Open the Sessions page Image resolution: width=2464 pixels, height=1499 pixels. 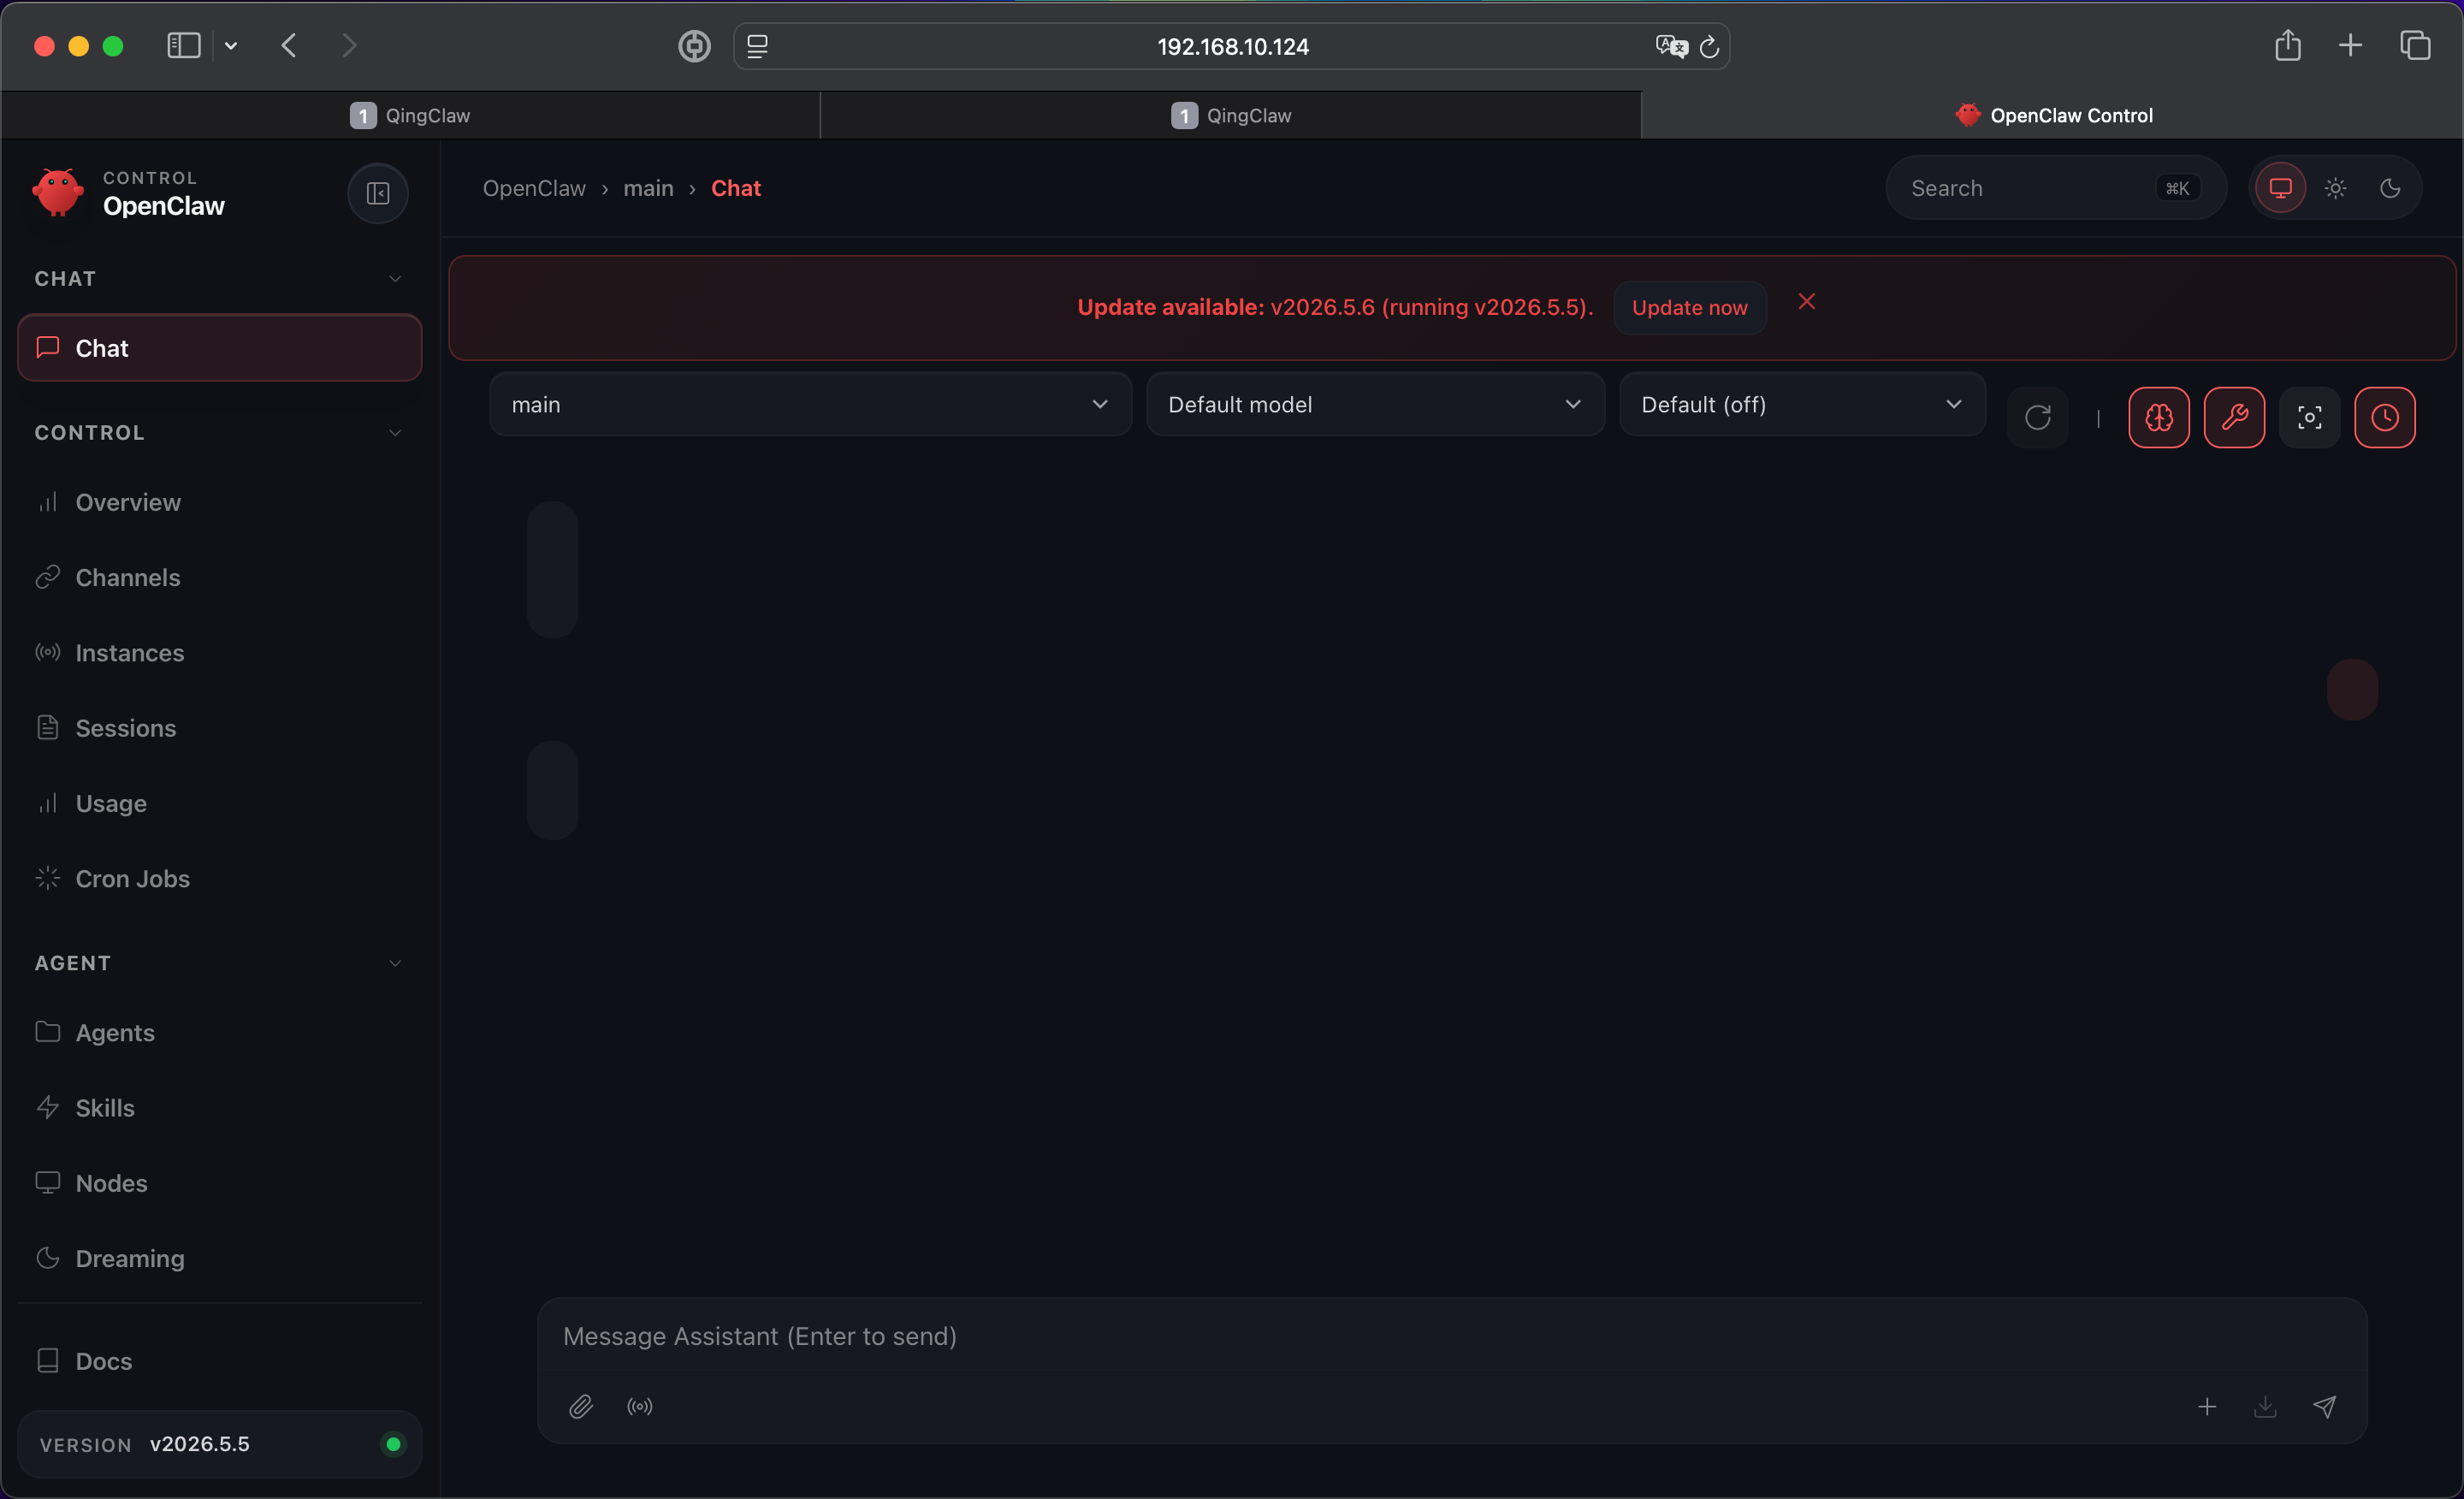click(220, 728)
